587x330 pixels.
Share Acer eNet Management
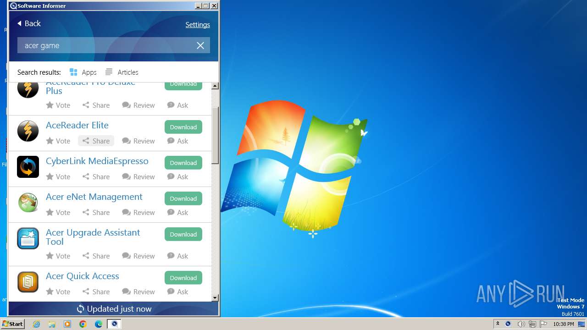[x=96, y=213]
